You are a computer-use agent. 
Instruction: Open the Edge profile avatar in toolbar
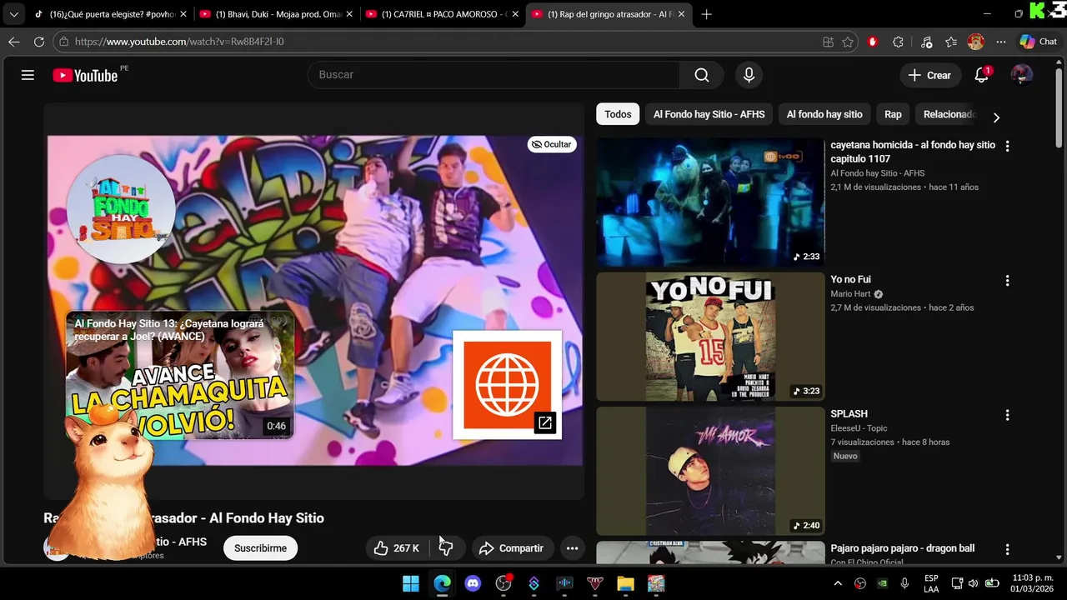[976, 42]
